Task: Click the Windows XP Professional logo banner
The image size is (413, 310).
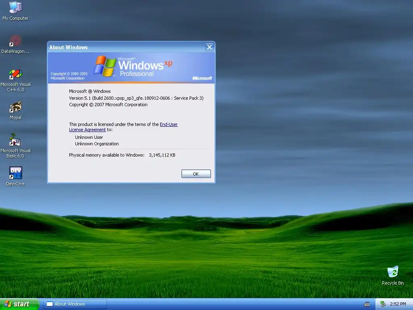Action: pos(131,68)
